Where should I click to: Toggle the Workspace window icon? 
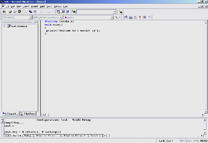58,12
